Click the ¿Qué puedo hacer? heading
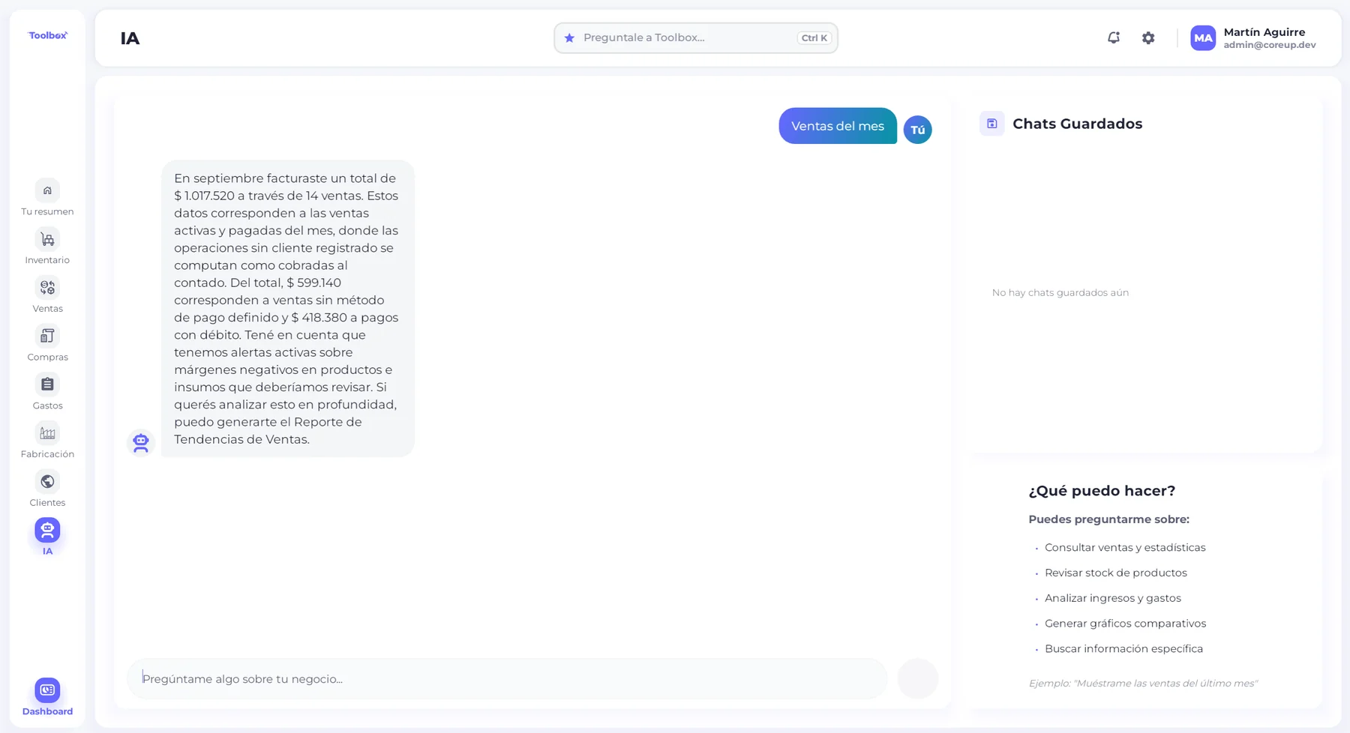Screen dimensions: 1350x733 tap(1102, 491)
